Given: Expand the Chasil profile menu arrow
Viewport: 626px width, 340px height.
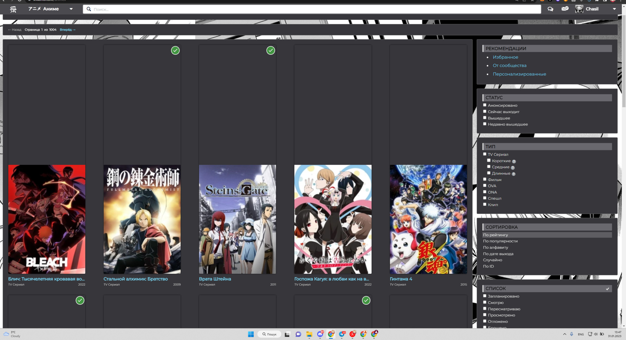Looking at the screenshot, I should 614,9.
